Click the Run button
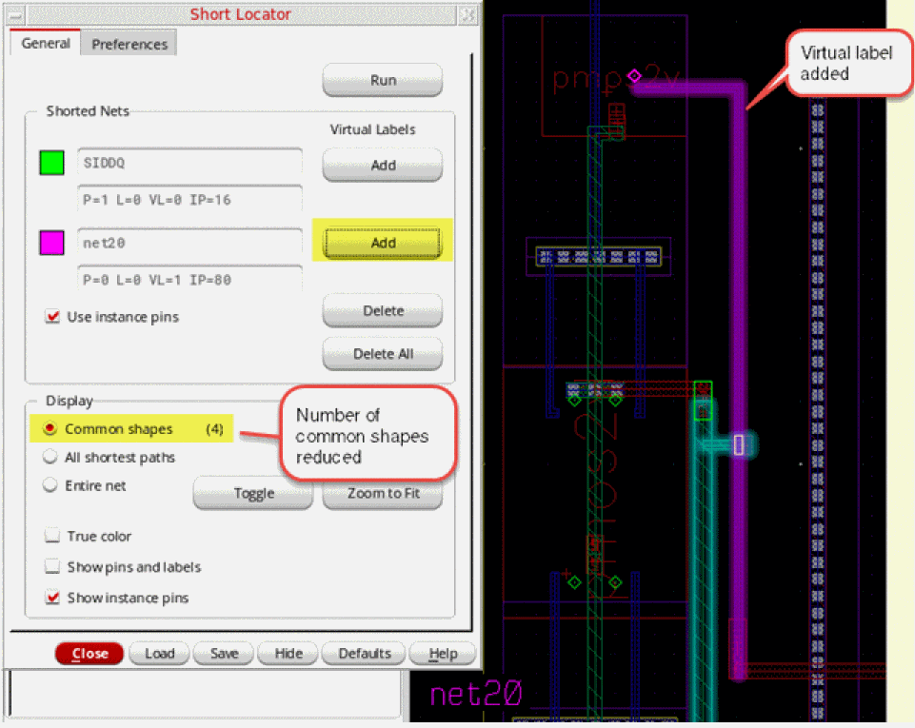 tap(383, 80)
